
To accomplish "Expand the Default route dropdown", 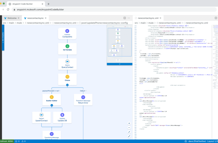I will pyautogui.click(x=86, y=90).
